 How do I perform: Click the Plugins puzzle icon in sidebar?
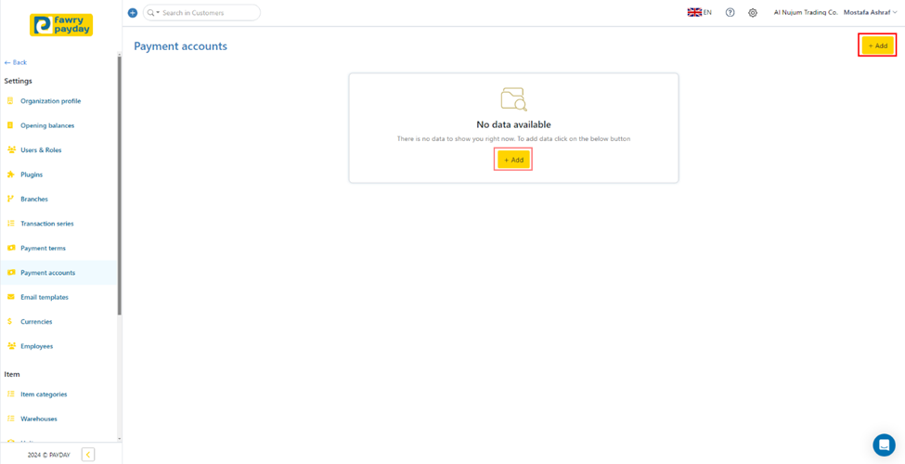pyautogui.click(x=11, y=174)
